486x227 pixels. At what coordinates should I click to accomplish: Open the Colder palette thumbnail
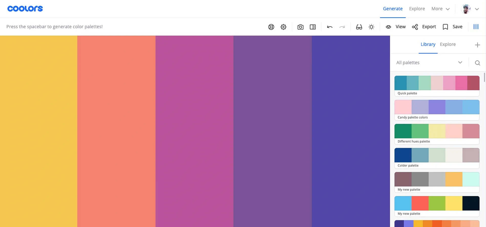coord(437,155)
